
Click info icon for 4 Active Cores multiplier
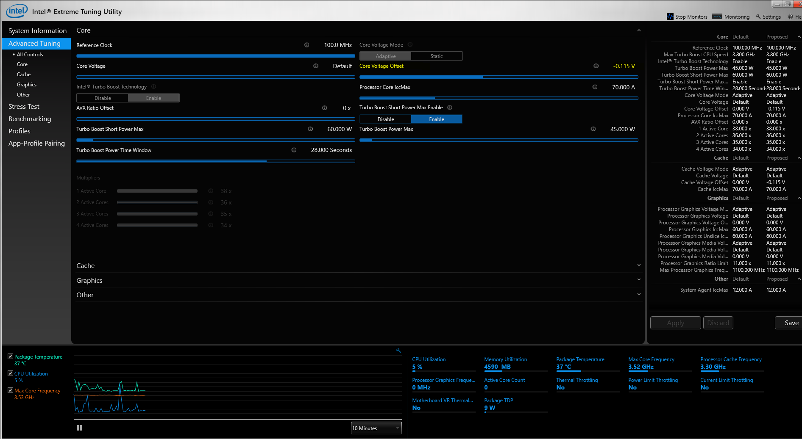pos(211,225)
